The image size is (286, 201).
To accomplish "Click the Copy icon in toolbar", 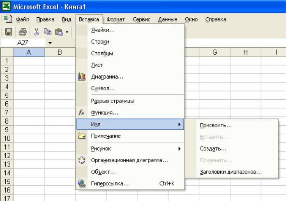I will (48, 32).
